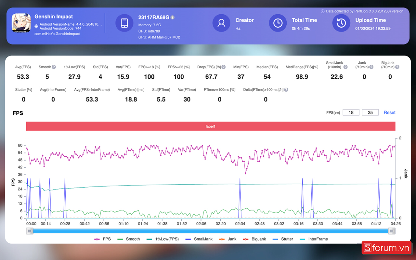This screenshot has height=260, width=416.
Task: Toggle the Jank legend entry
Action: click(228, 239)
